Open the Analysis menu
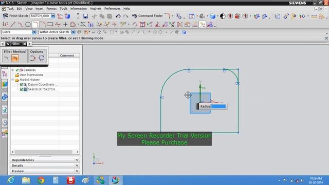329x185 pixels. point(96,9)
